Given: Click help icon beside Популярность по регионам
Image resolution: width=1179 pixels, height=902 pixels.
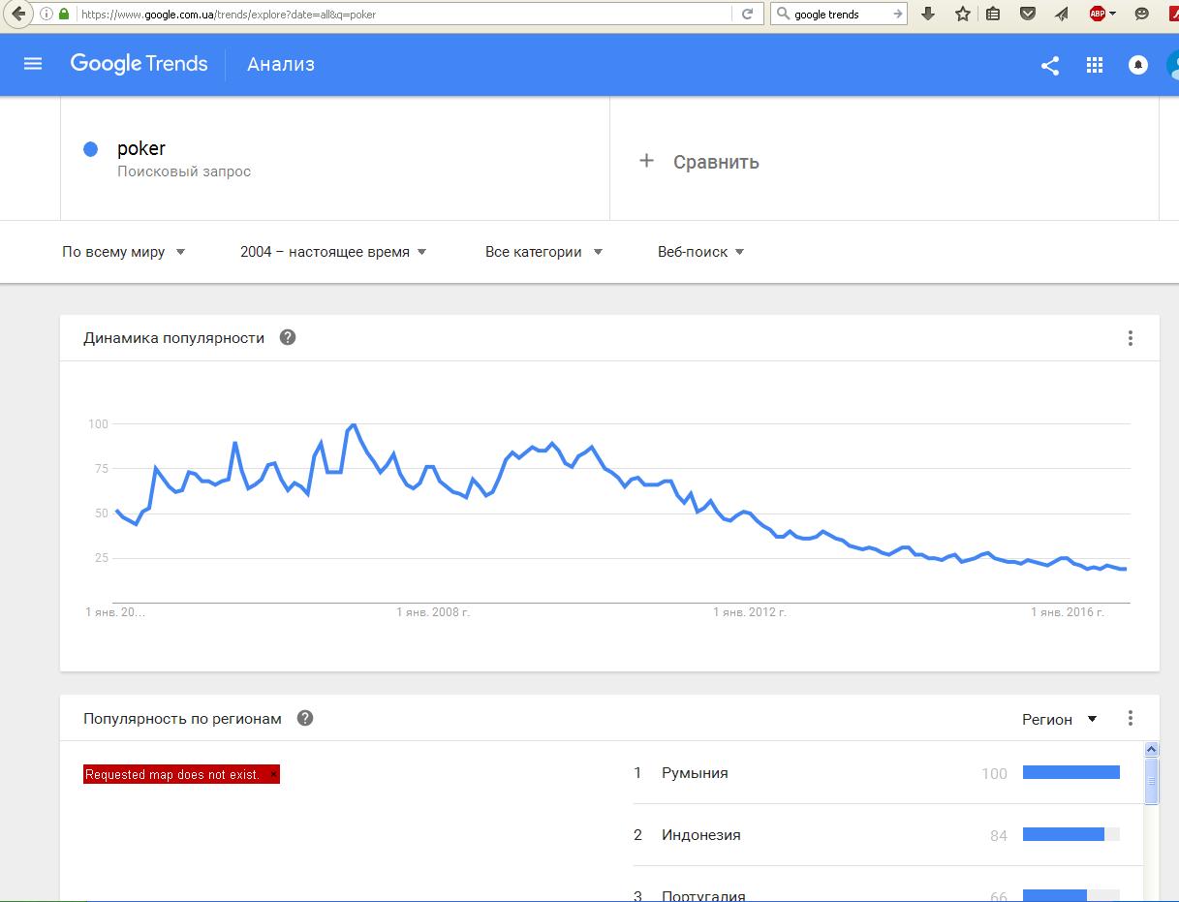Looking at the screenshot, I should pos(305,718).
